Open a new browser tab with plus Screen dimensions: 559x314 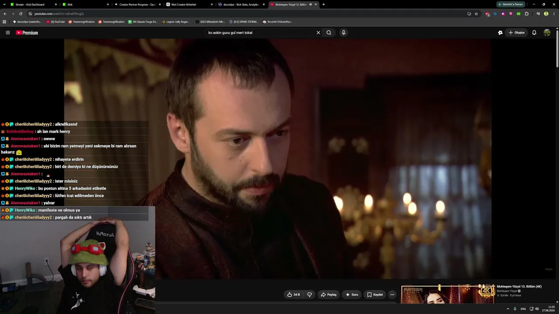pyautogui.click(x=324, y=4)
